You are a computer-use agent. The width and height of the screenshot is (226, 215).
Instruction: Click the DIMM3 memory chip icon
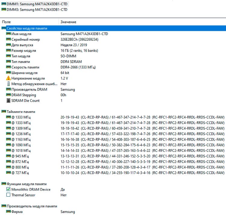tap(4, 9)
